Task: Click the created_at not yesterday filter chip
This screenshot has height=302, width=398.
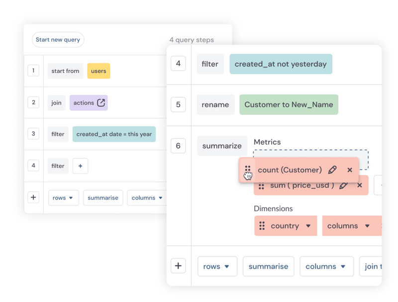Action: pos(281,64)
